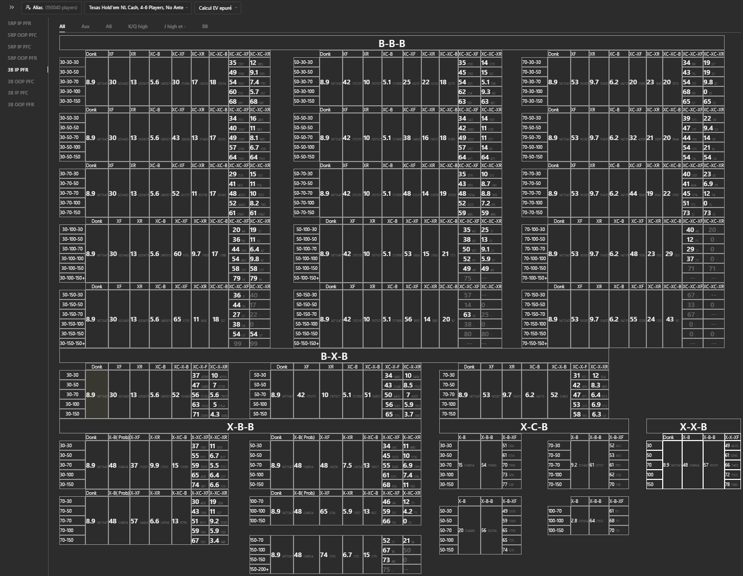
Task: Select SRP OOP PFR sidebar entry
Action: (x=22, y=58)
